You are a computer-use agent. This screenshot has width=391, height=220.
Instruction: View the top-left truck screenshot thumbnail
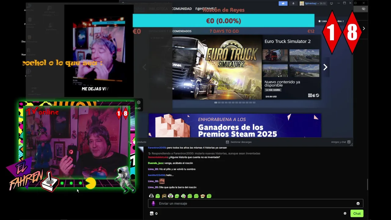point(275,56)
